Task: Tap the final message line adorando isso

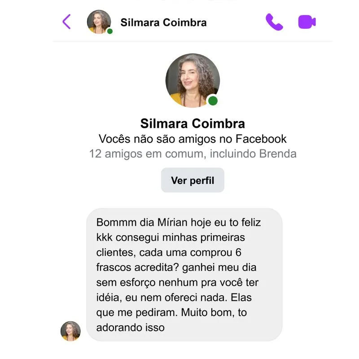Action: click(x=130, y=328)
